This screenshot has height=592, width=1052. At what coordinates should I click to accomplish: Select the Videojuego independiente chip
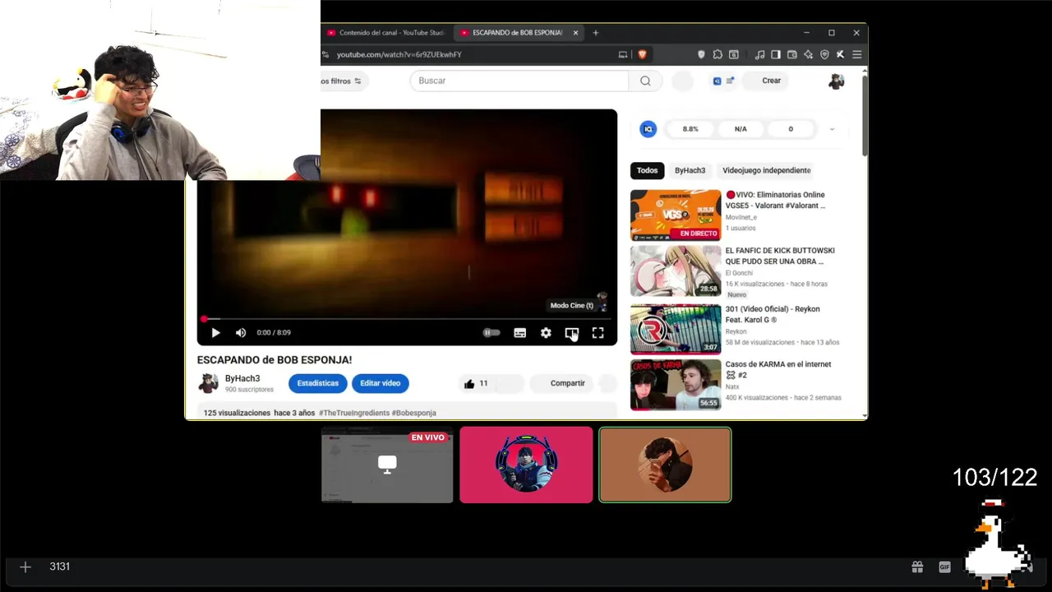coord(767,170)
